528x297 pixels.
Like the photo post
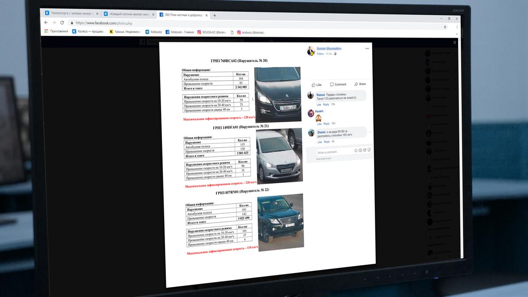pos(316,85)
